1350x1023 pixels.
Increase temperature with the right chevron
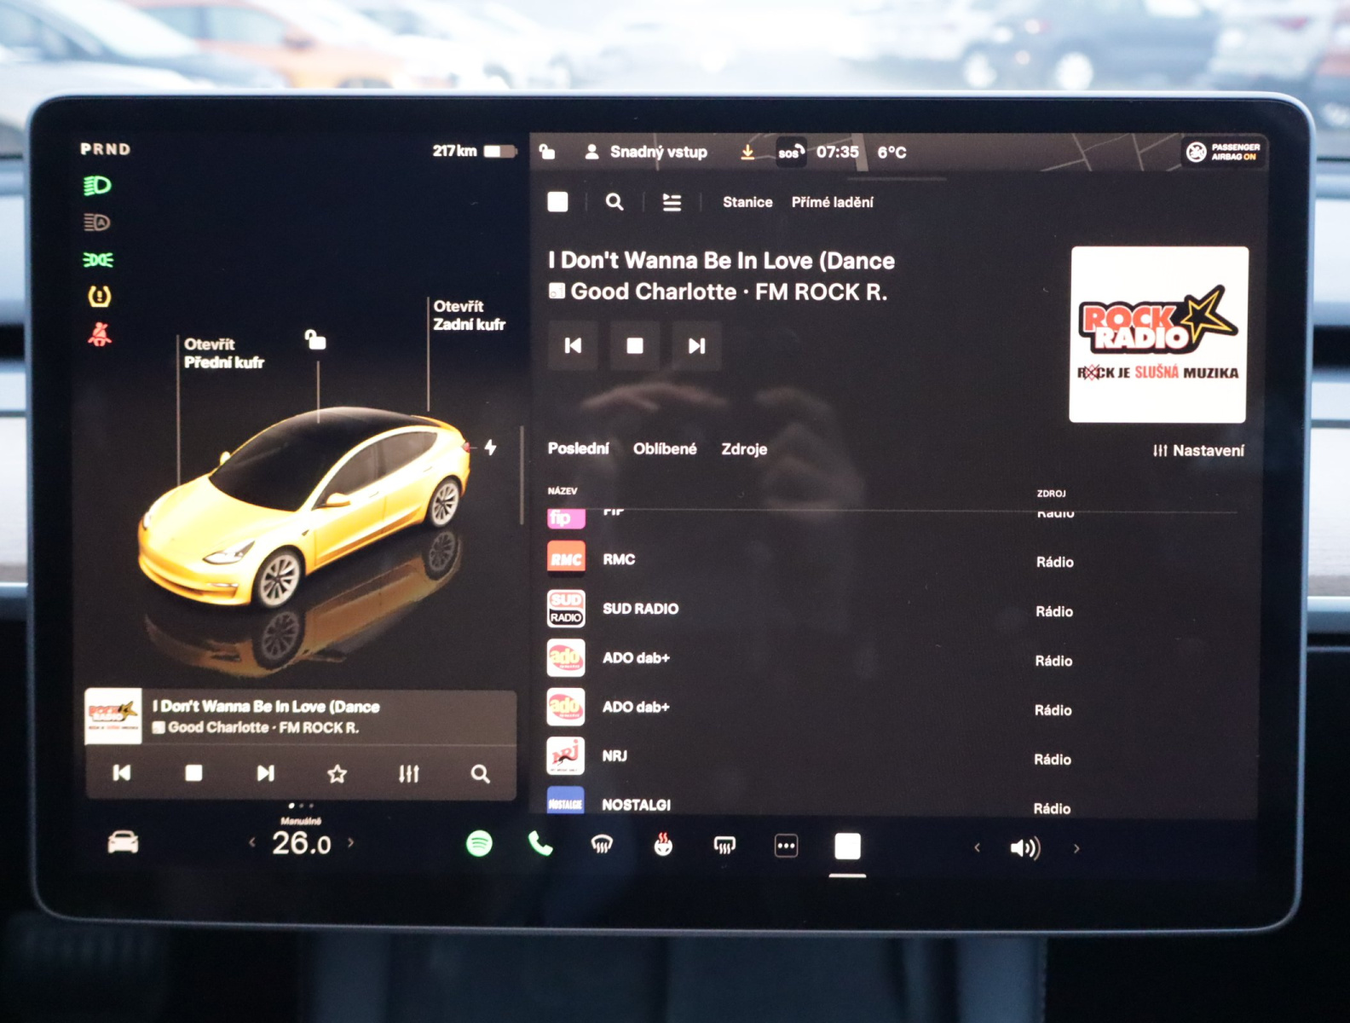coord(350,843)
